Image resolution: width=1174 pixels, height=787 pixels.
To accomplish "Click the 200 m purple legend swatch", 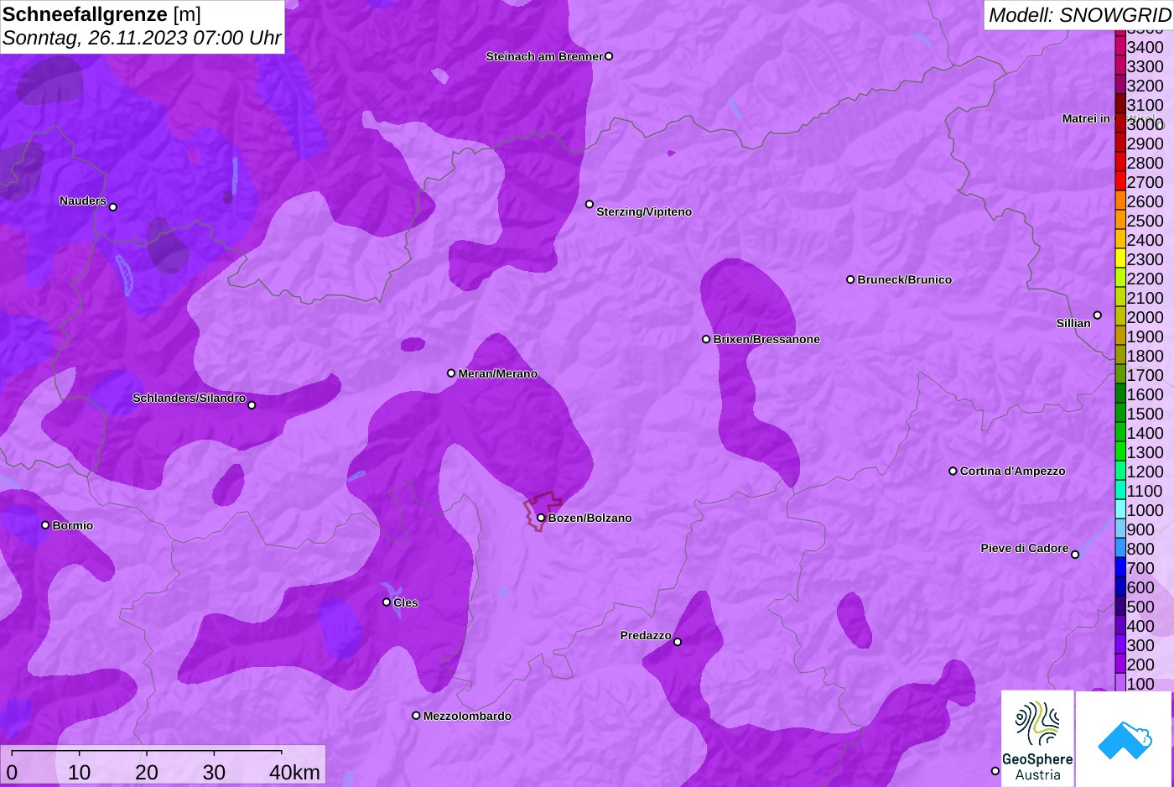I will click(1119, 663).
